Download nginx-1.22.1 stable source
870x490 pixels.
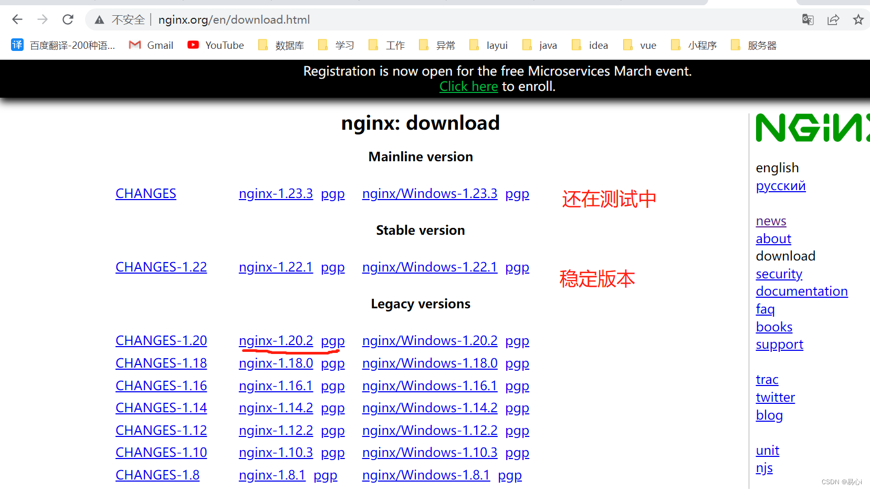[276, 267]
